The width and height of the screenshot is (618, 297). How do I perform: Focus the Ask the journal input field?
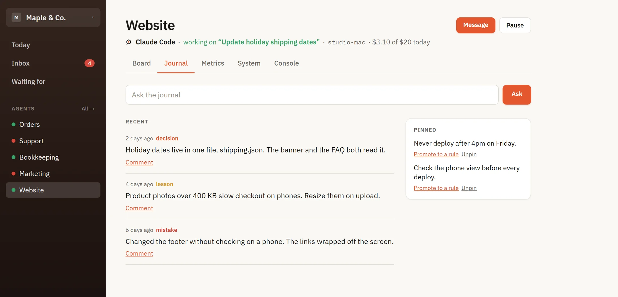pos(312,95)
